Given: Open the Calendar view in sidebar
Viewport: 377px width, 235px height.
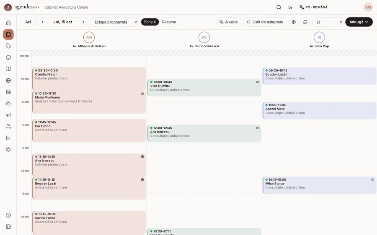Looking at the screenshot, I should coord(8,34).
